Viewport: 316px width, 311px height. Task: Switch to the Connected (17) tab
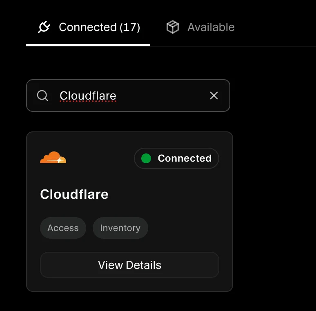click(88, 27)
